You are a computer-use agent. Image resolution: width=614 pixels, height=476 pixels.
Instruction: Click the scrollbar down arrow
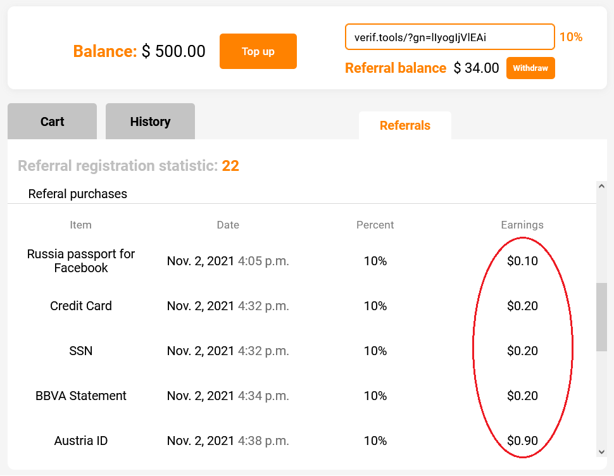(601, 451)
